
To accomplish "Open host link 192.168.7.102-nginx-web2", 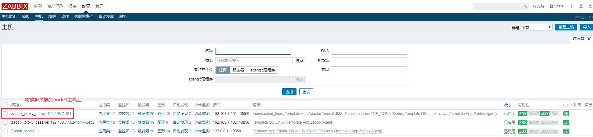I will pos(73,122).
